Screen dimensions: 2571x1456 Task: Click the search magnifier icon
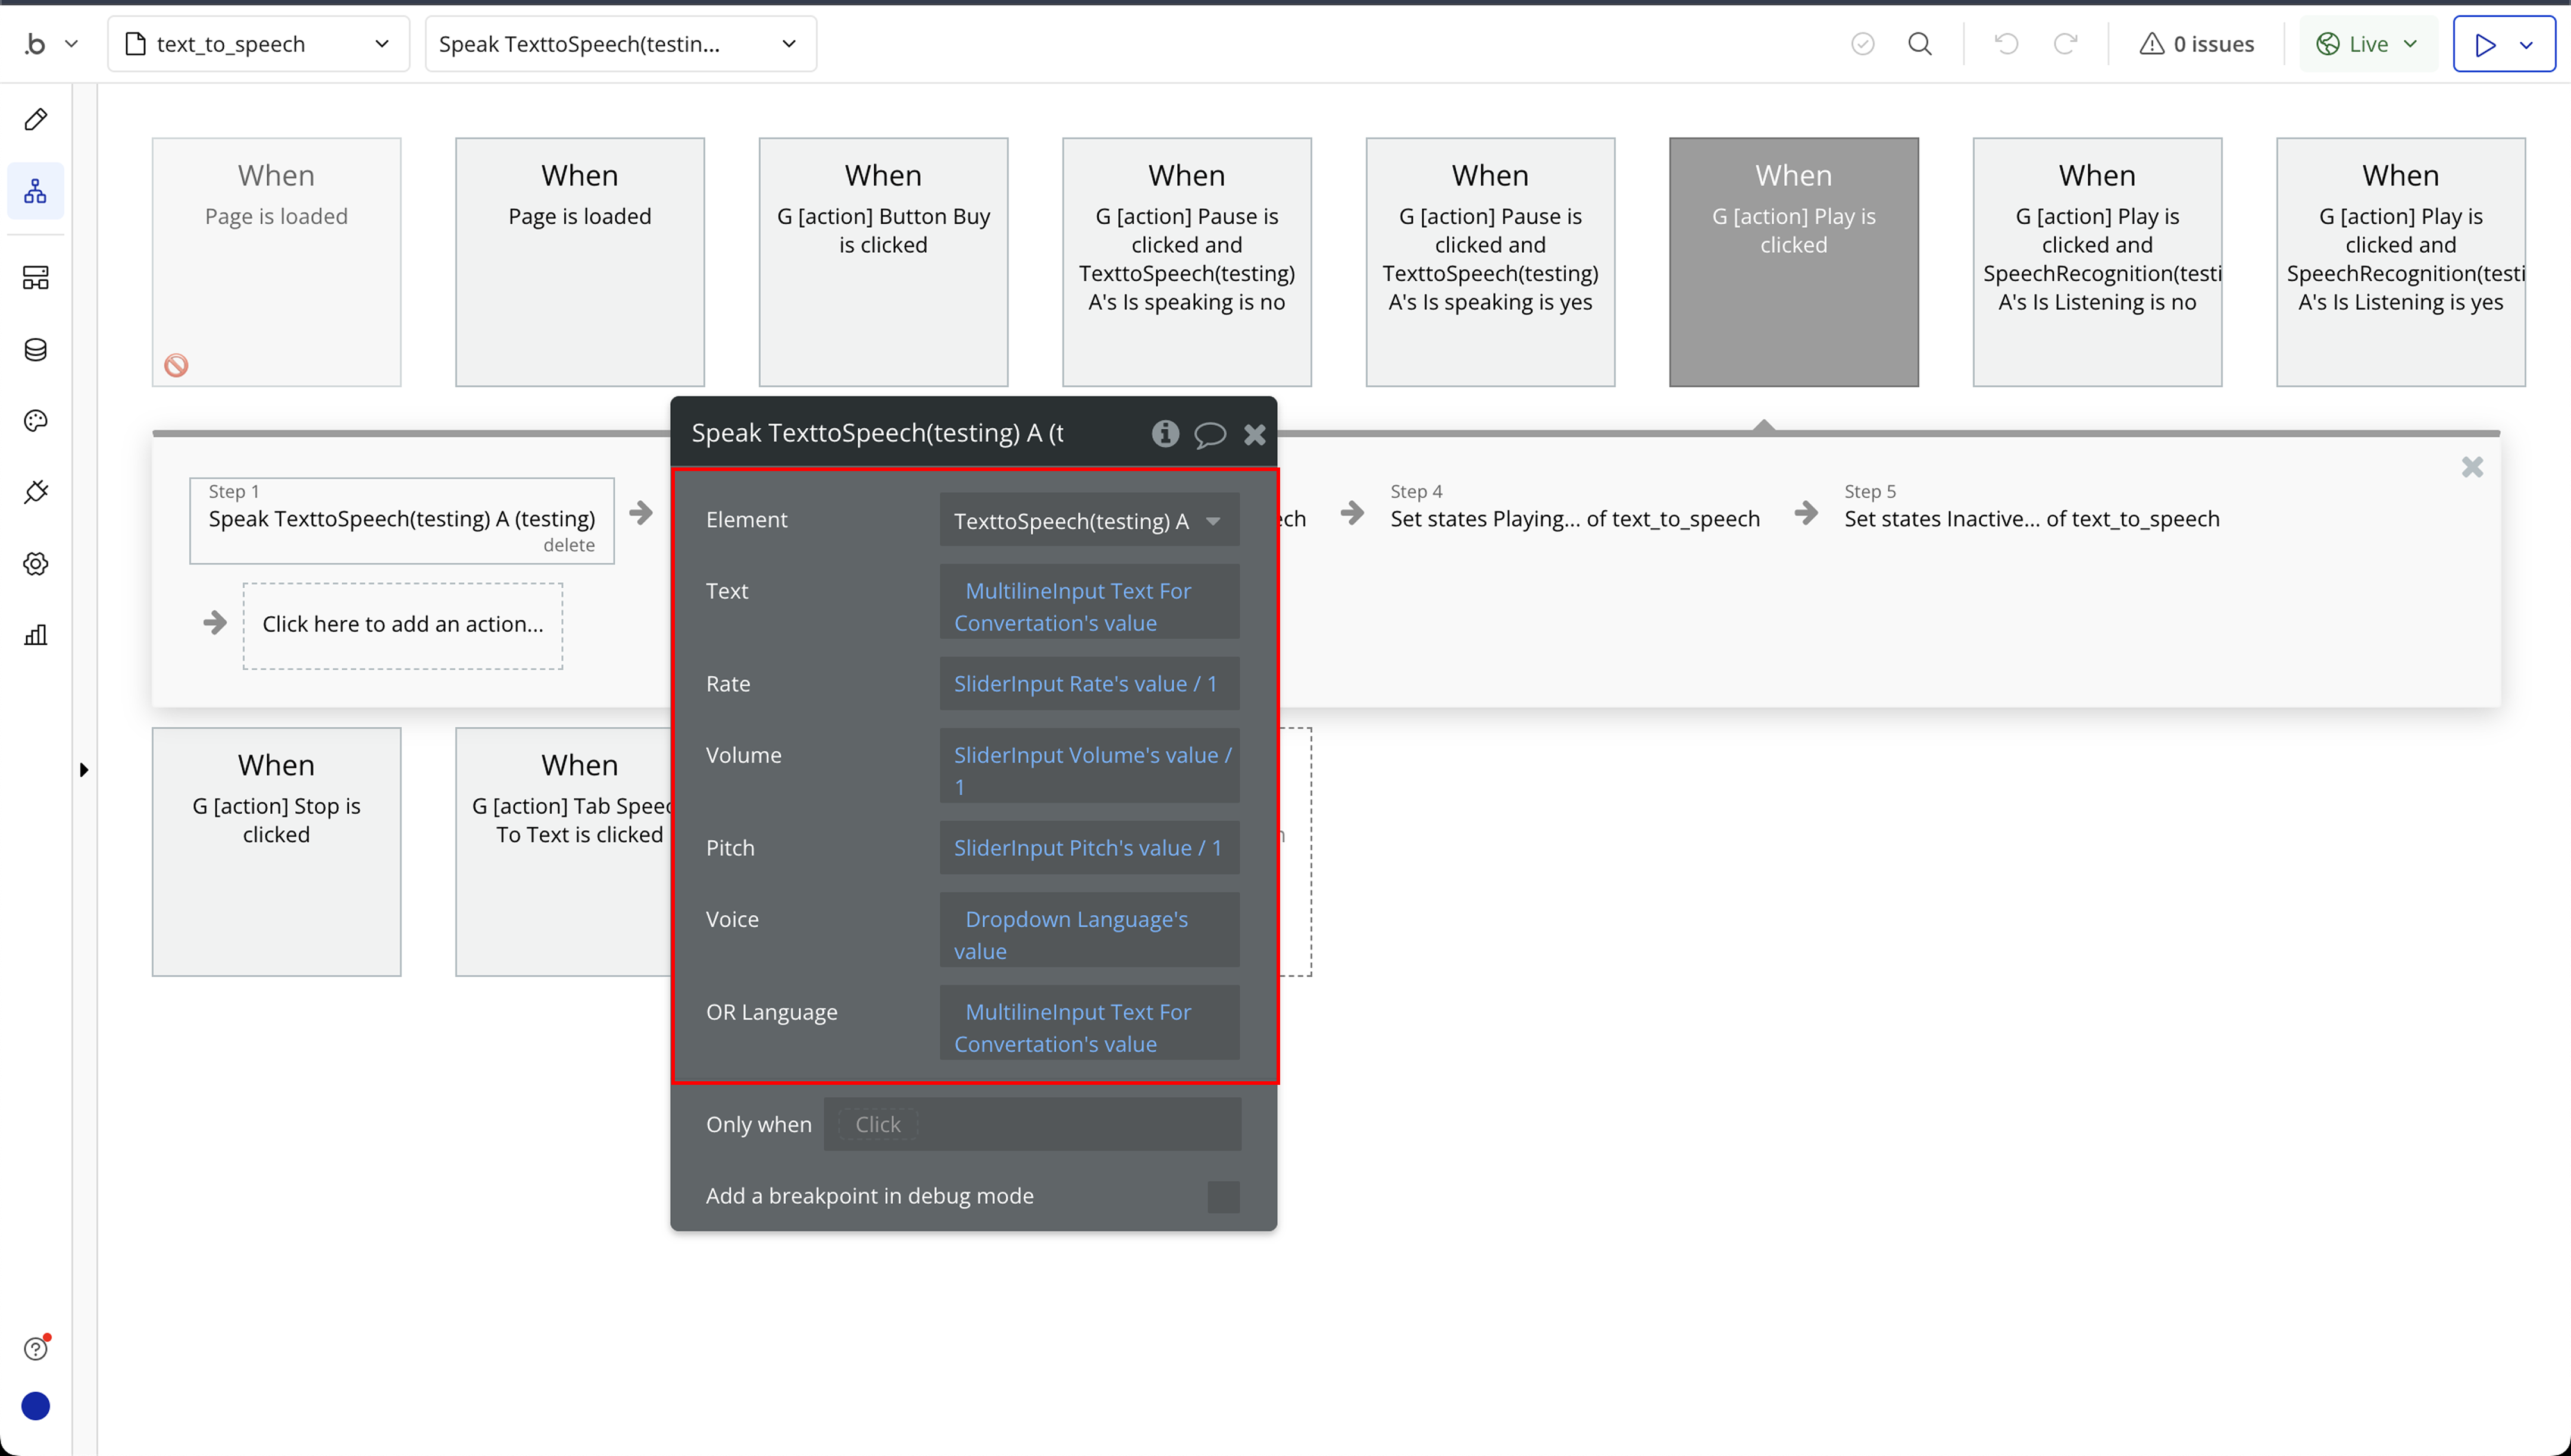tap(1919, 44)
